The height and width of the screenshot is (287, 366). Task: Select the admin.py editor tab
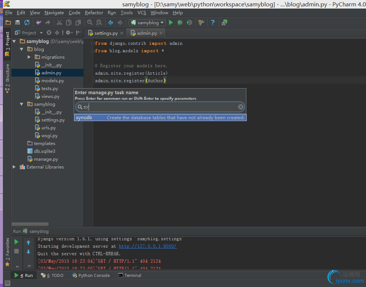(147, 33)
